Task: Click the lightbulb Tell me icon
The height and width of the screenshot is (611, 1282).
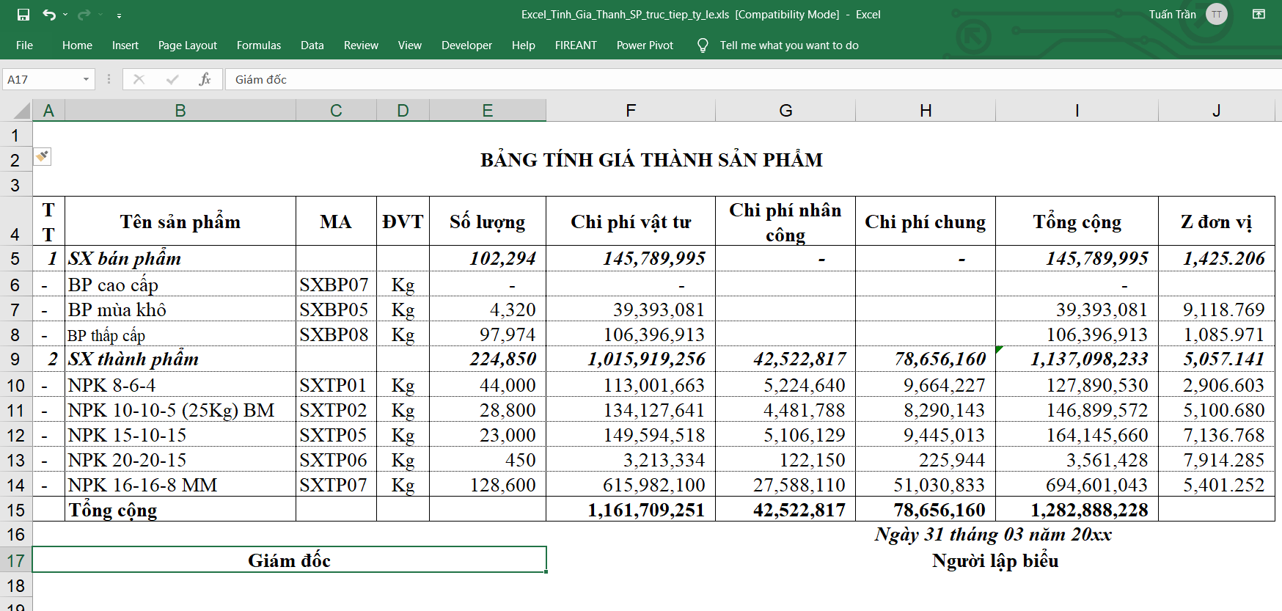Action: point(703,45)
